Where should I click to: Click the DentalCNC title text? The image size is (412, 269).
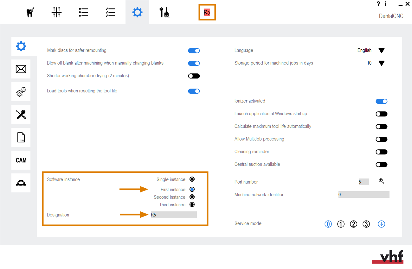pos(391,16)
